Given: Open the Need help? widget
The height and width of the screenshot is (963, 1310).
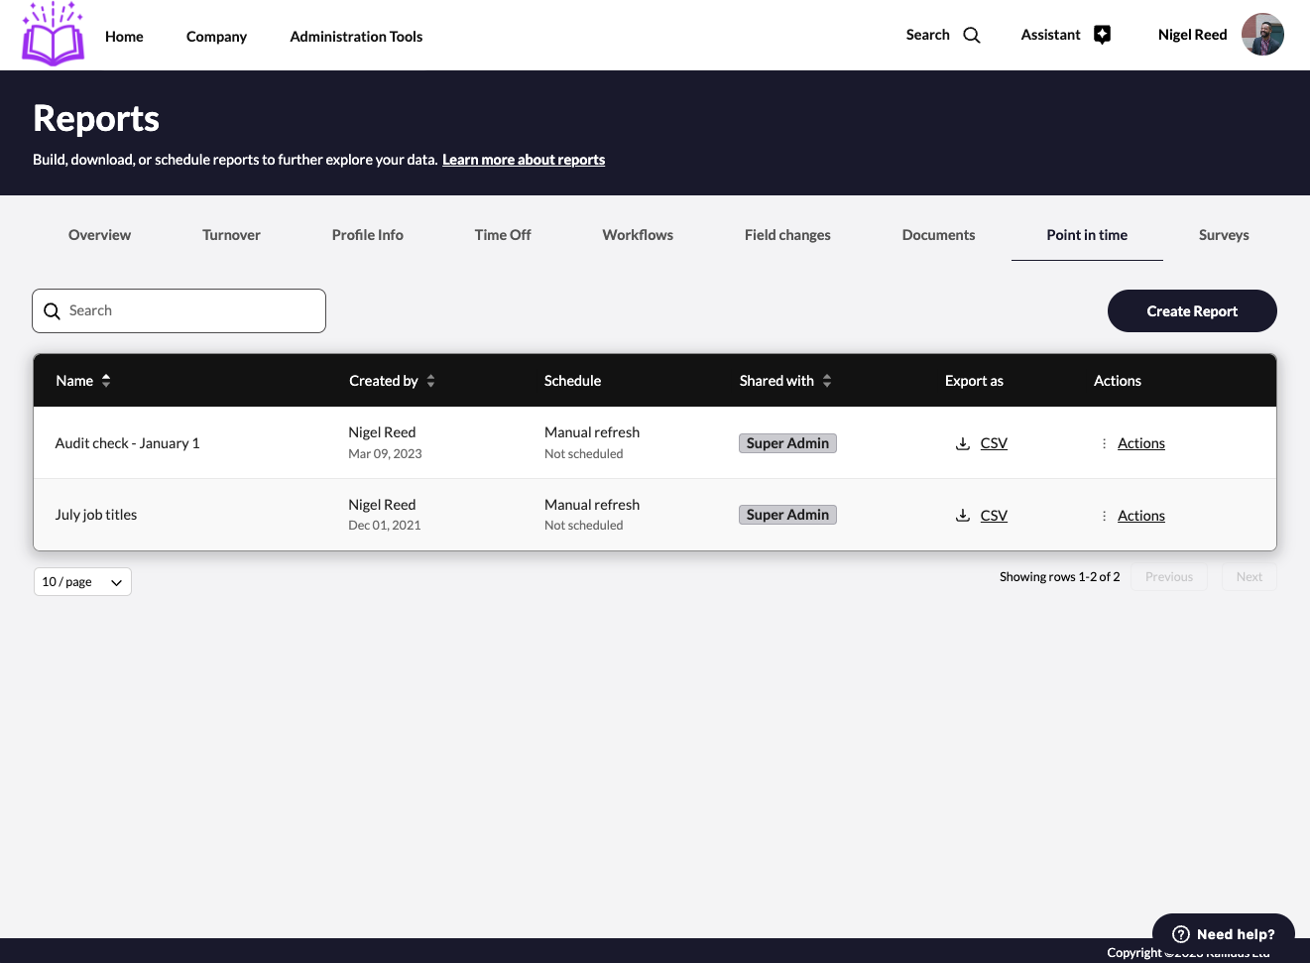Looking at the screenshot, I should coord(1223,933).
